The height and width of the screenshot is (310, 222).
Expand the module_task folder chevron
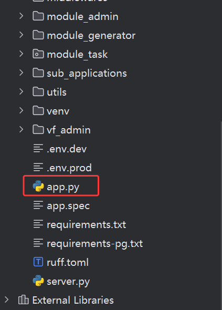tap(22, 54)
